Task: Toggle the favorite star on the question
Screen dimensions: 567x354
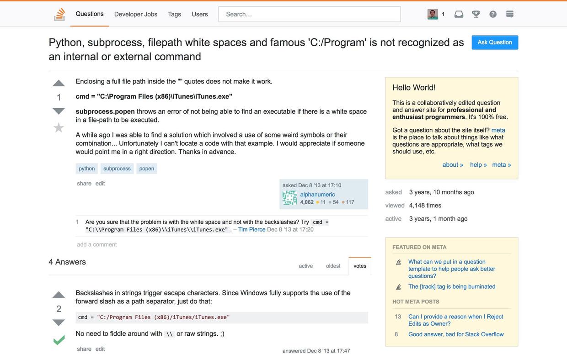Action: [59, 127]
